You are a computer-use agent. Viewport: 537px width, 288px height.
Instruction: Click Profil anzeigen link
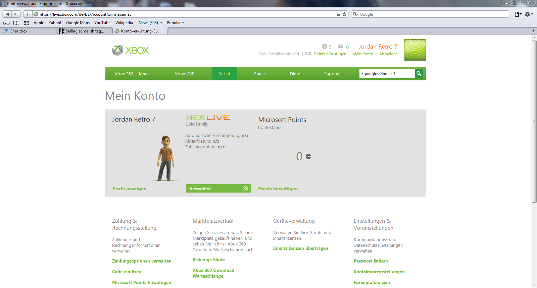pyautogui.click(x=129, y=189)
